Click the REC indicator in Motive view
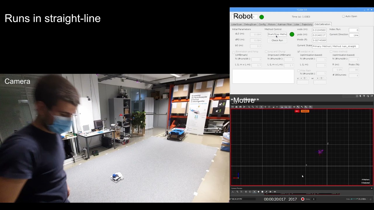 tap(297, 111)
